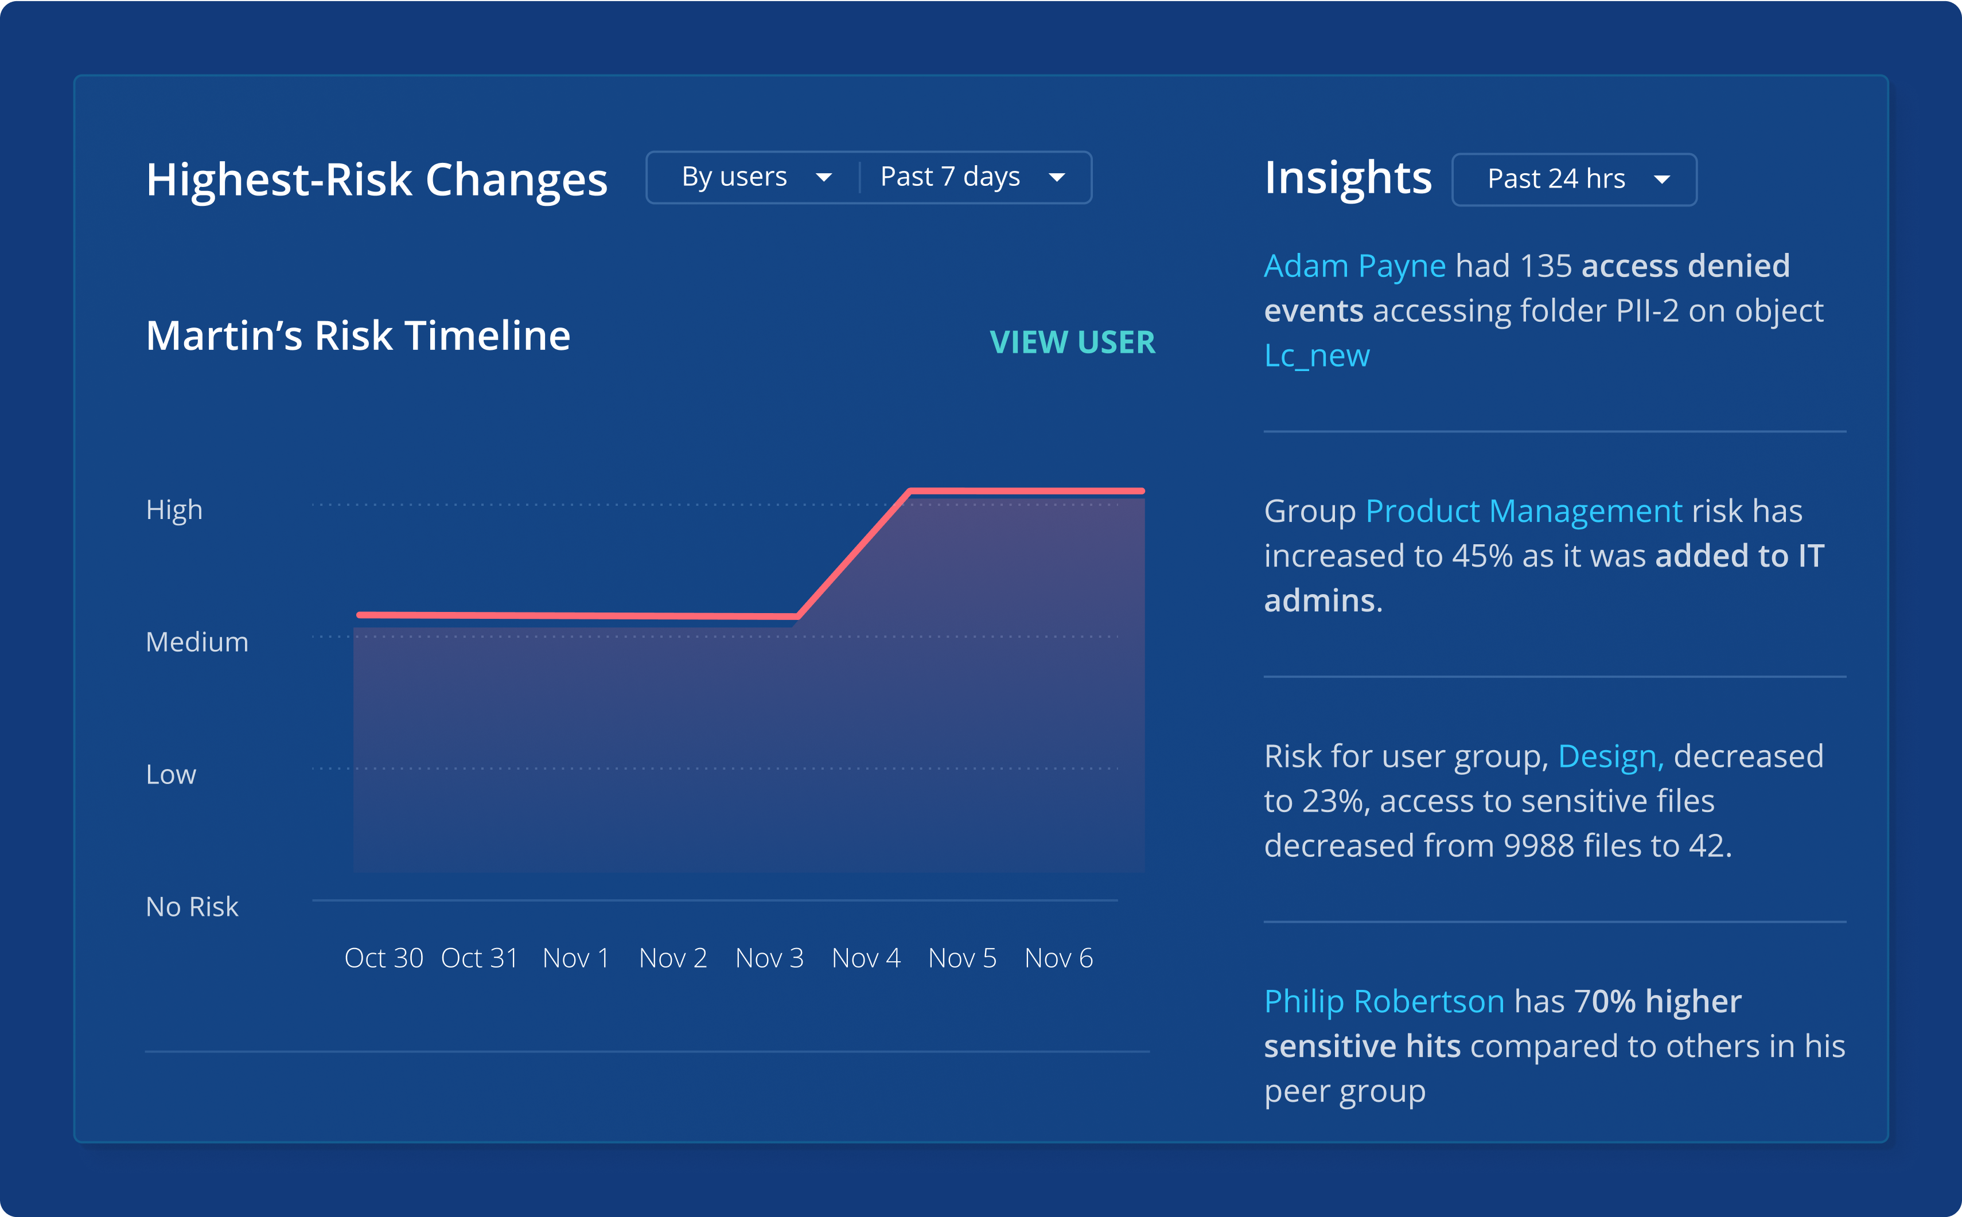This screenshot has width=1962, height=1217.
Task: Click the Medium risk level label
Action: click(x=197, y=642)
